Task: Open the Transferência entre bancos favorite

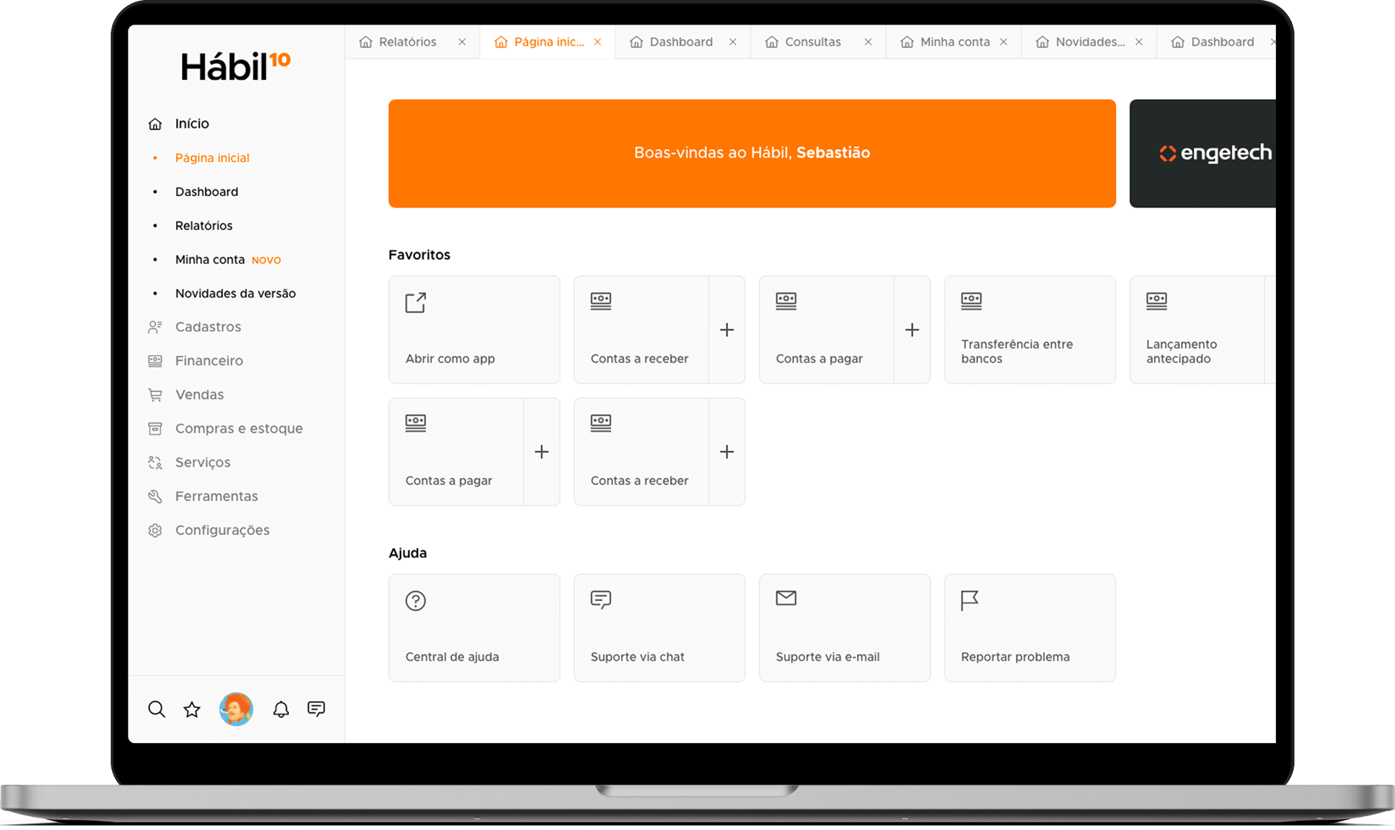Action: (x=1030, y=330)
